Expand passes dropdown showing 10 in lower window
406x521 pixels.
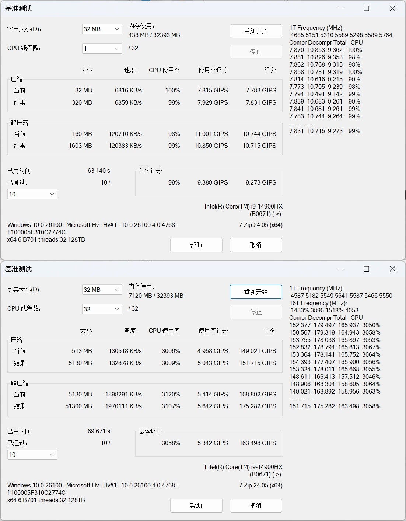32,455
